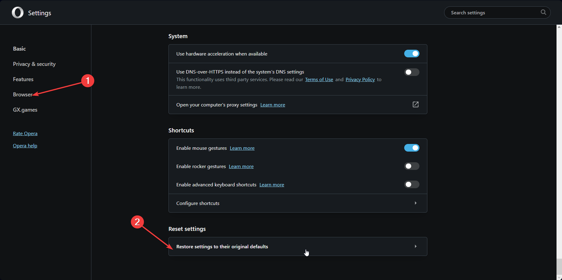Viewport: 562px width, 280px height.
Task: Enable rocker gestures toggle
Action: click(412, 166)
